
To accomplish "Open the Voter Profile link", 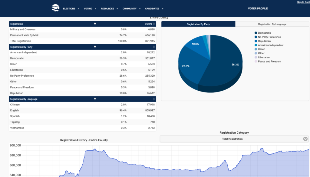I will point(258,9).
